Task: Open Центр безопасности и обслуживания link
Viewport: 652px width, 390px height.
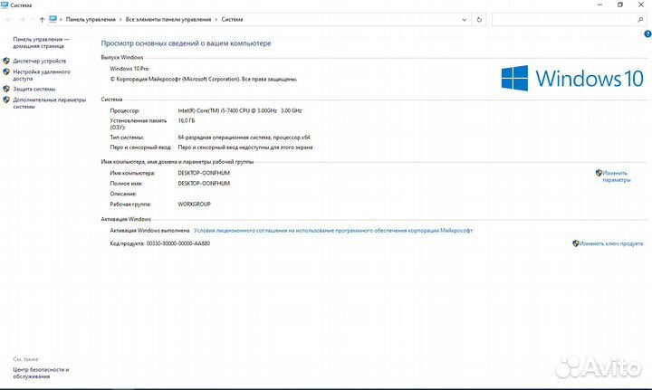Action: pos(41,373)
